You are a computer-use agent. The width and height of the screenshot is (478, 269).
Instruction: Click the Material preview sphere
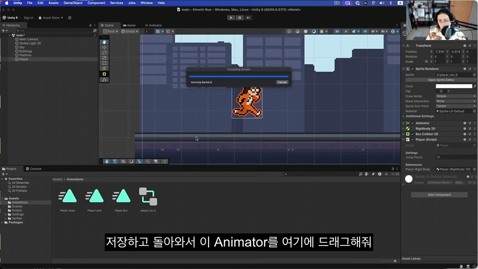click(409, 179)
